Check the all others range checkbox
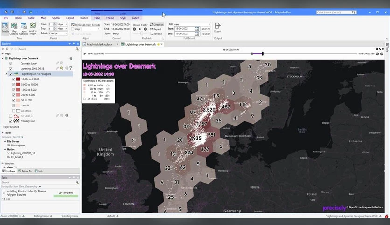 click(14, 111)
